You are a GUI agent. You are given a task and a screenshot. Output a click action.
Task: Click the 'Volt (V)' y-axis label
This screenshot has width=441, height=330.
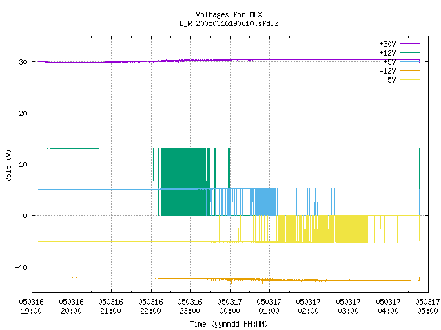[8, 165]
